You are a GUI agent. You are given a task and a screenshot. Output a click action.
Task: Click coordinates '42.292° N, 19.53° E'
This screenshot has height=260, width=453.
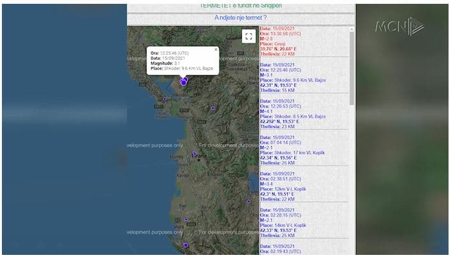pos(279,122)
